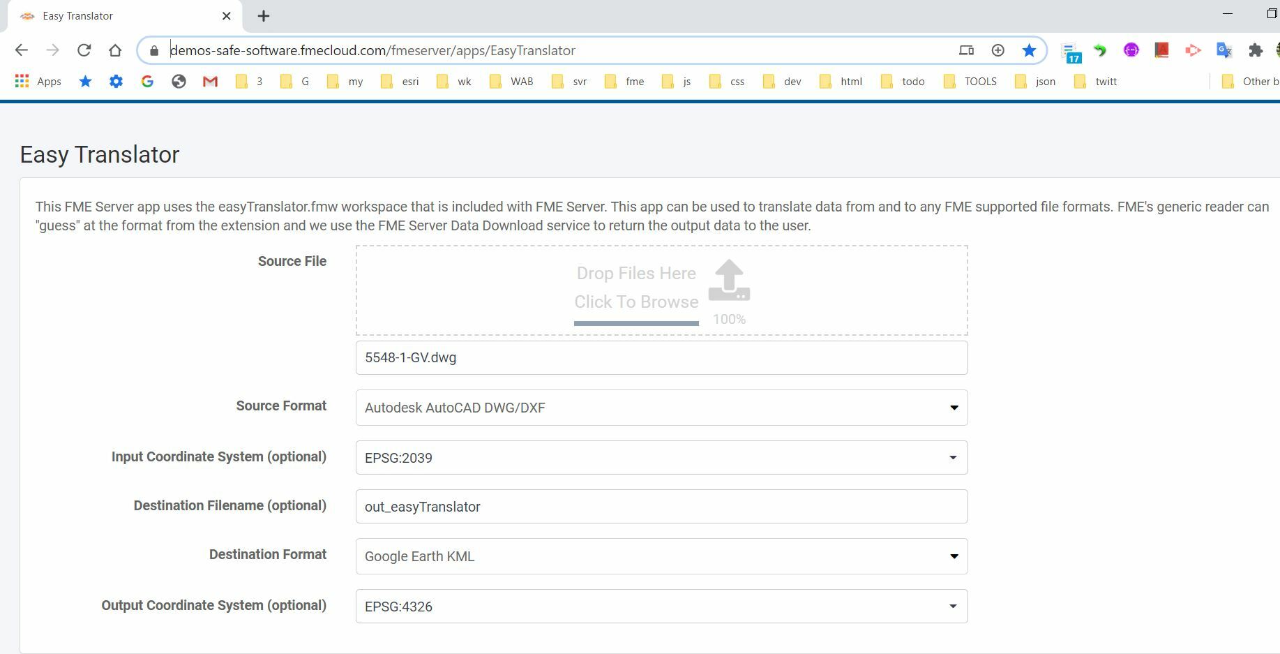Click the upload icon in drop area
The width and height of the screenshot is (1280, 654).
(729, 281)
